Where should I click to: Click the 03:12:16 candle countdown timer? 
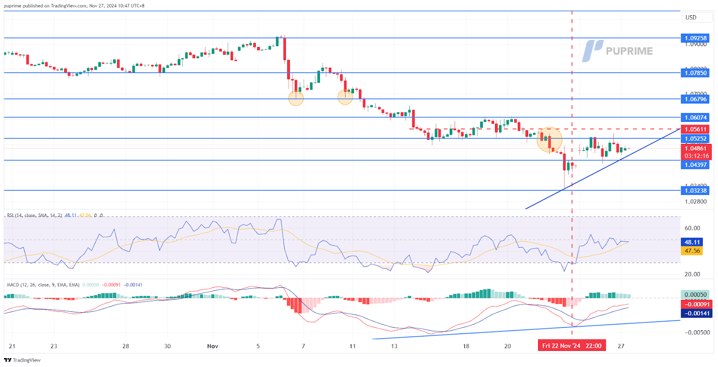point(696,156)
